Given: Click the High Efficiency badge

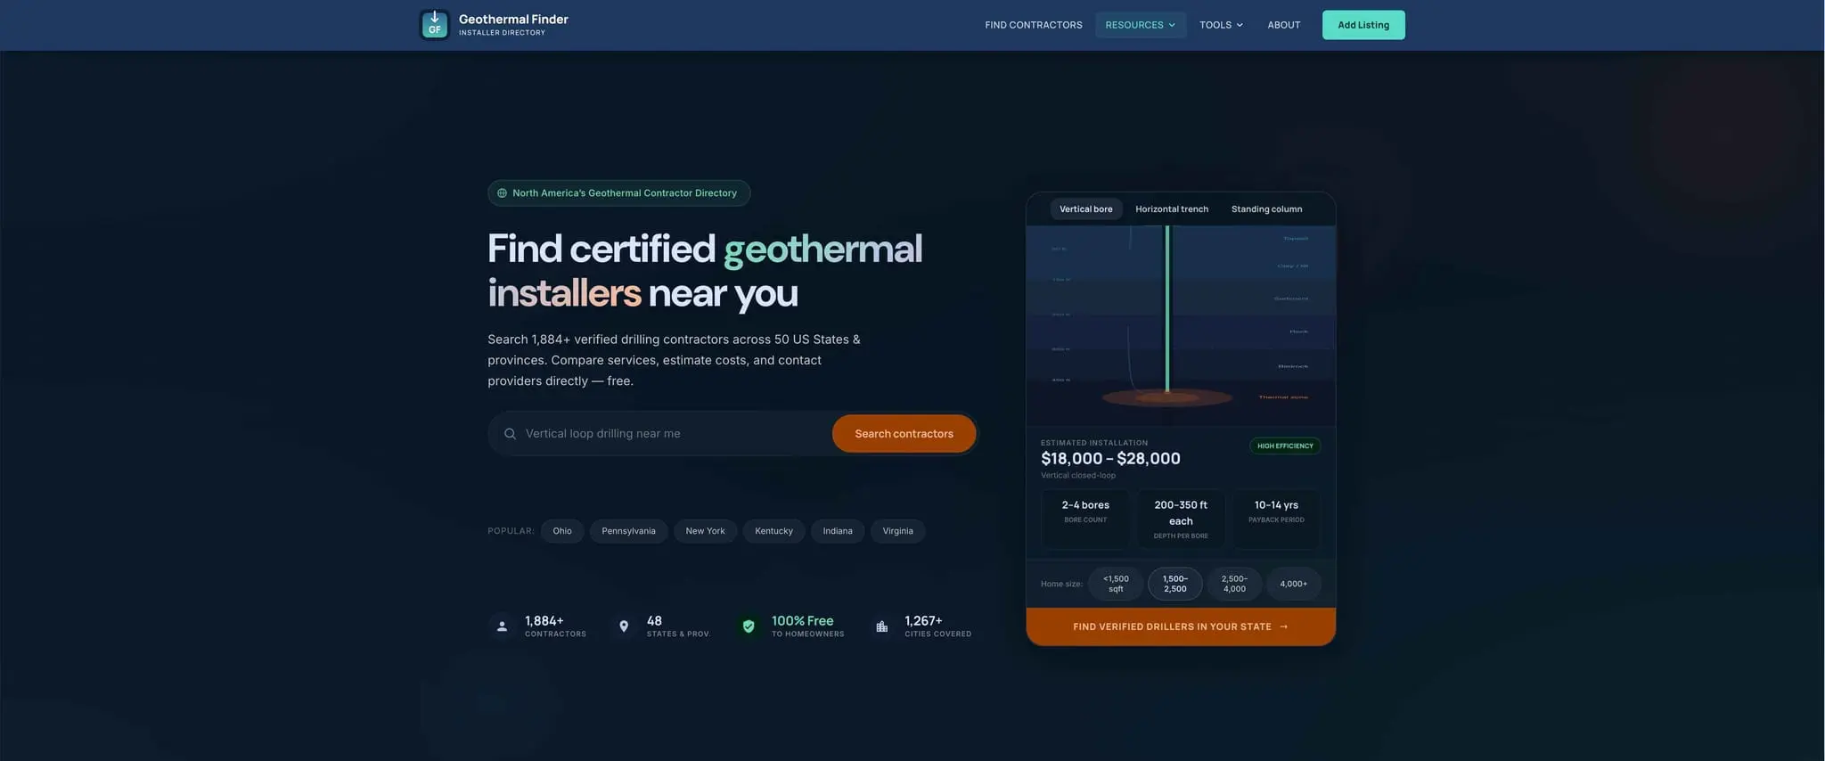Looking at the screenshot, I should pyautogui.click(x=1285, y=446).
